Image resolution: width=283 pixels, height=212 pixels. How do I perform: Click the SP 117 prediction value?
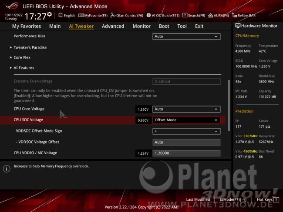[x=238, y=126]
